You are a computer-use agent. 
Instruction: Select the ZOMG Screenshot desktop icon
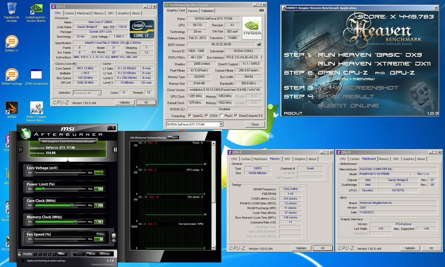click(36, 77)
